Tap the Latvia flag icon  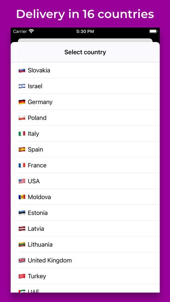click(22, 229)
